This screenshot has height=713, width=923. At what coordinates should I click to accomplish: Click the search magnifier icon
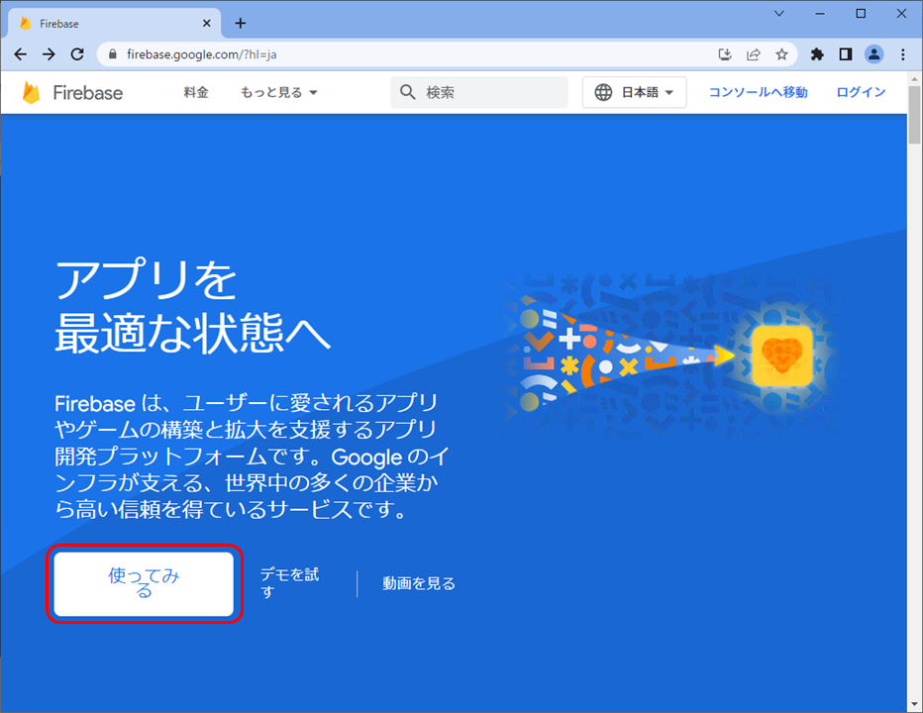click(x=407, y=92)
